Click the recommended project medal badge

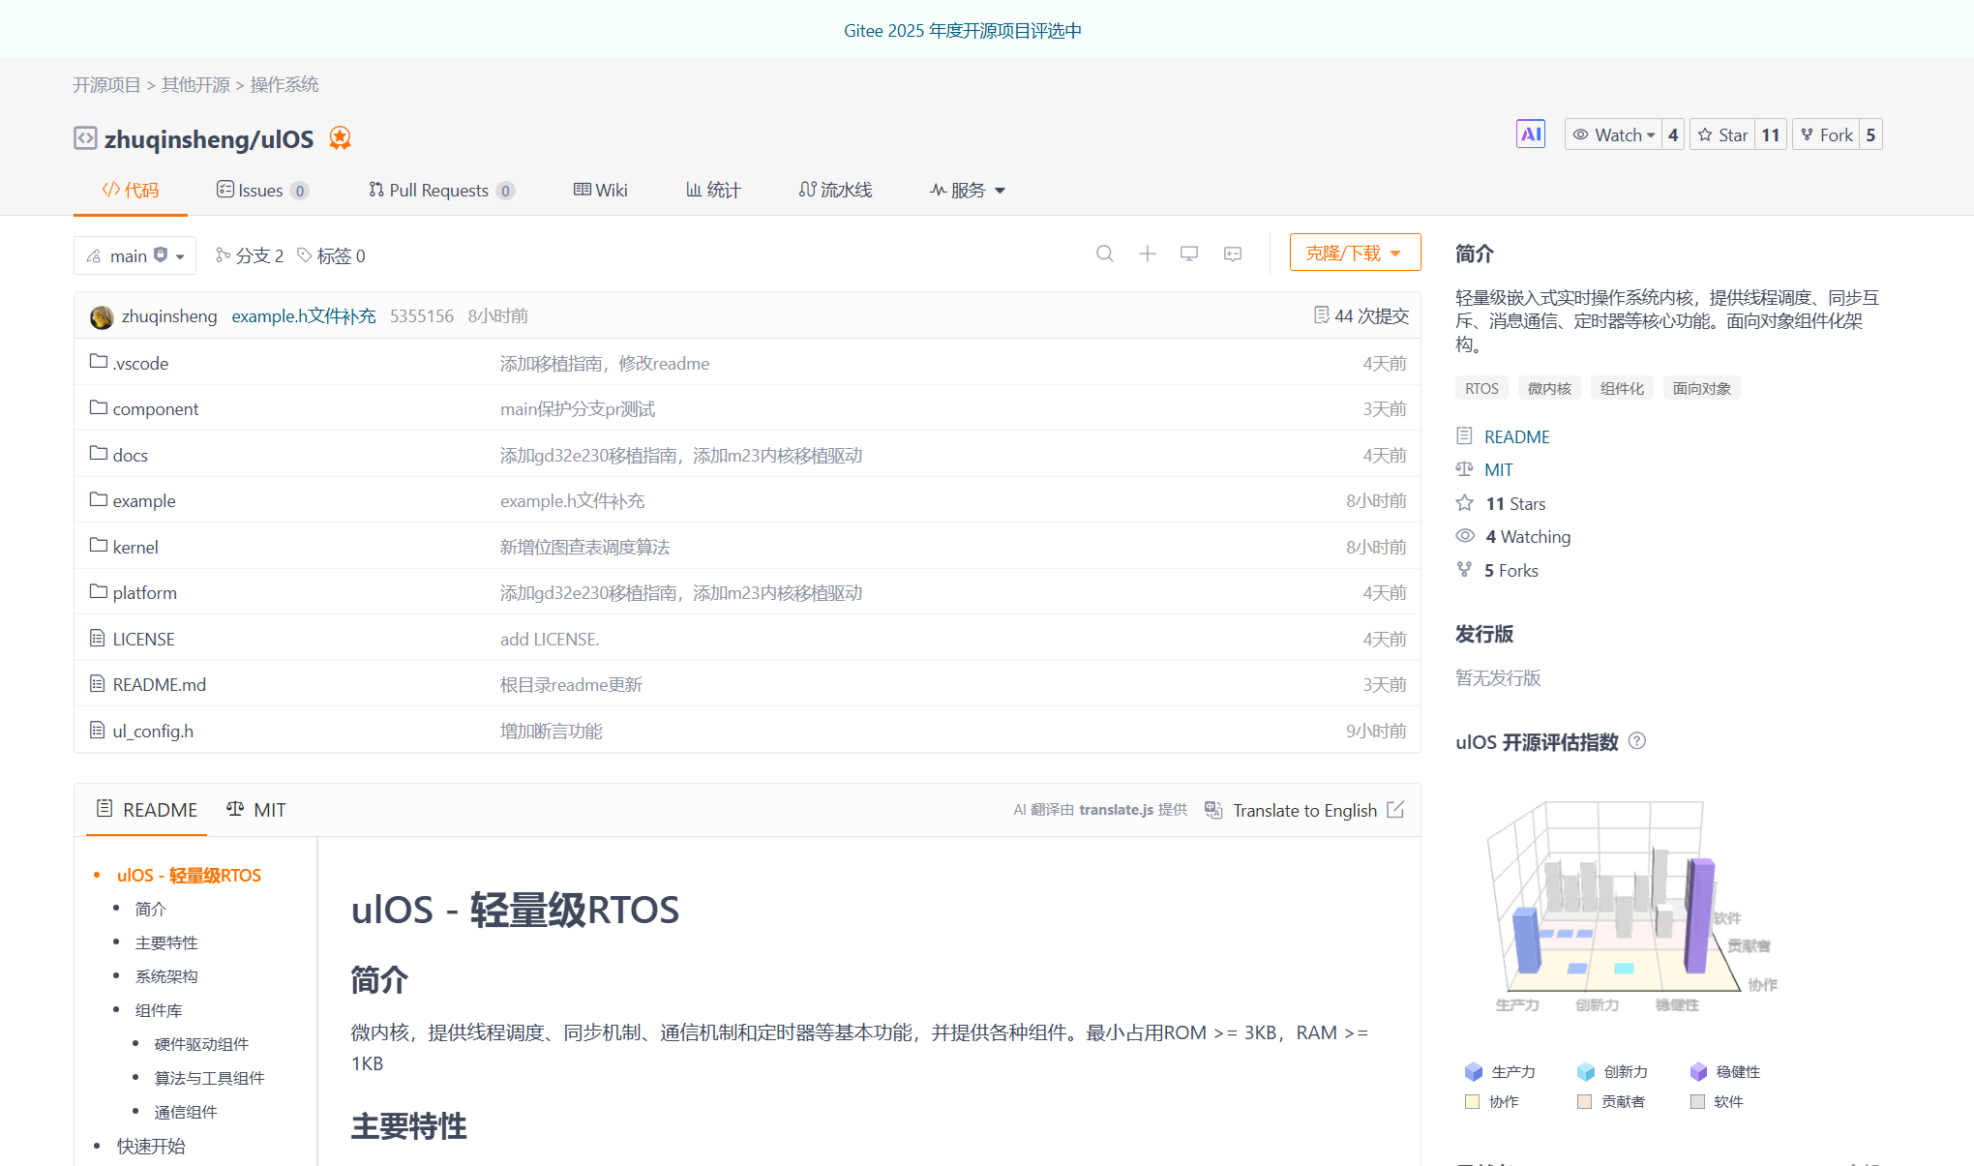pos(340,138)
